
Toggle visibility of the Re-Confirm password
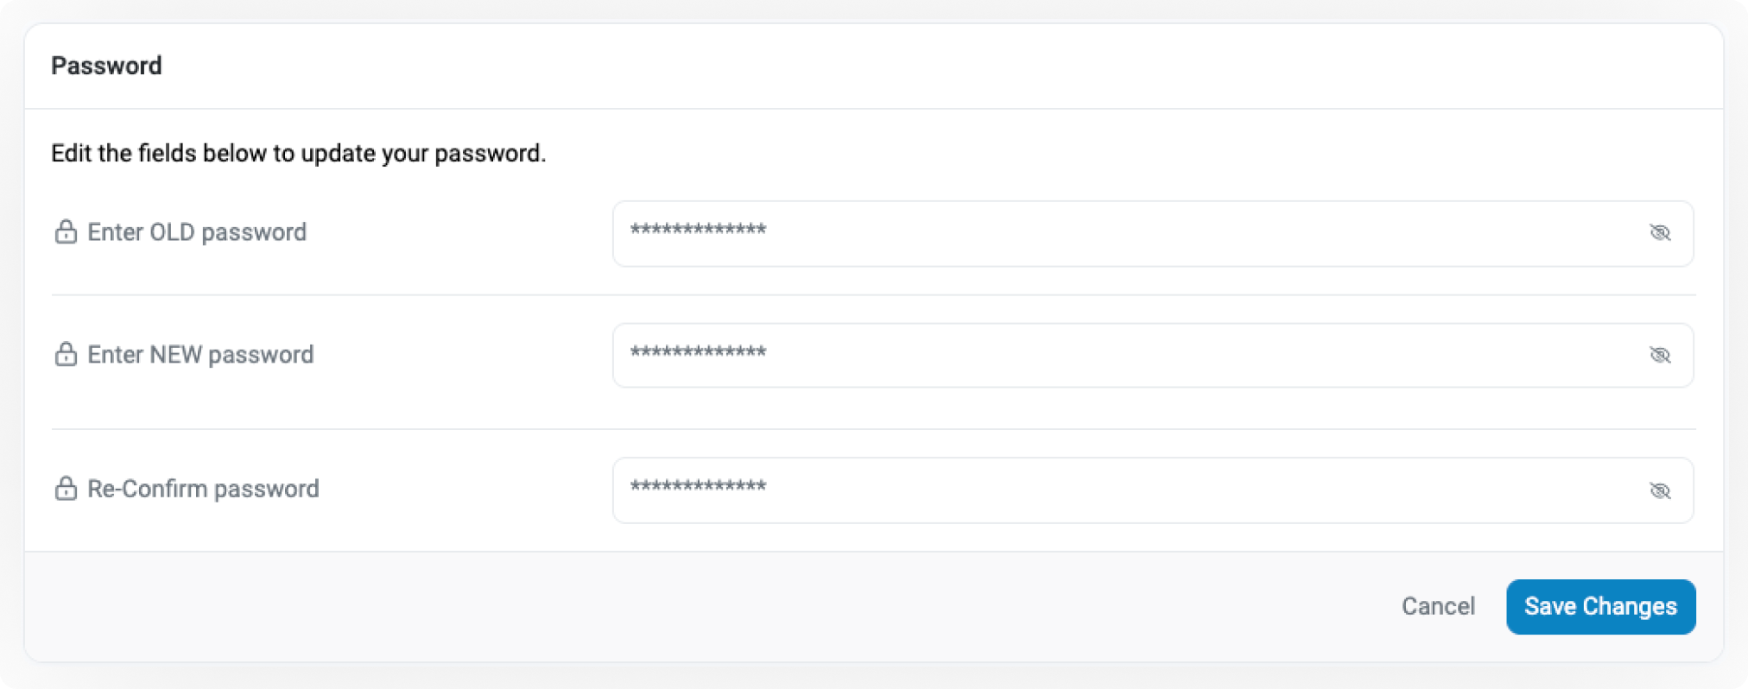click(x=1659, y=490)
